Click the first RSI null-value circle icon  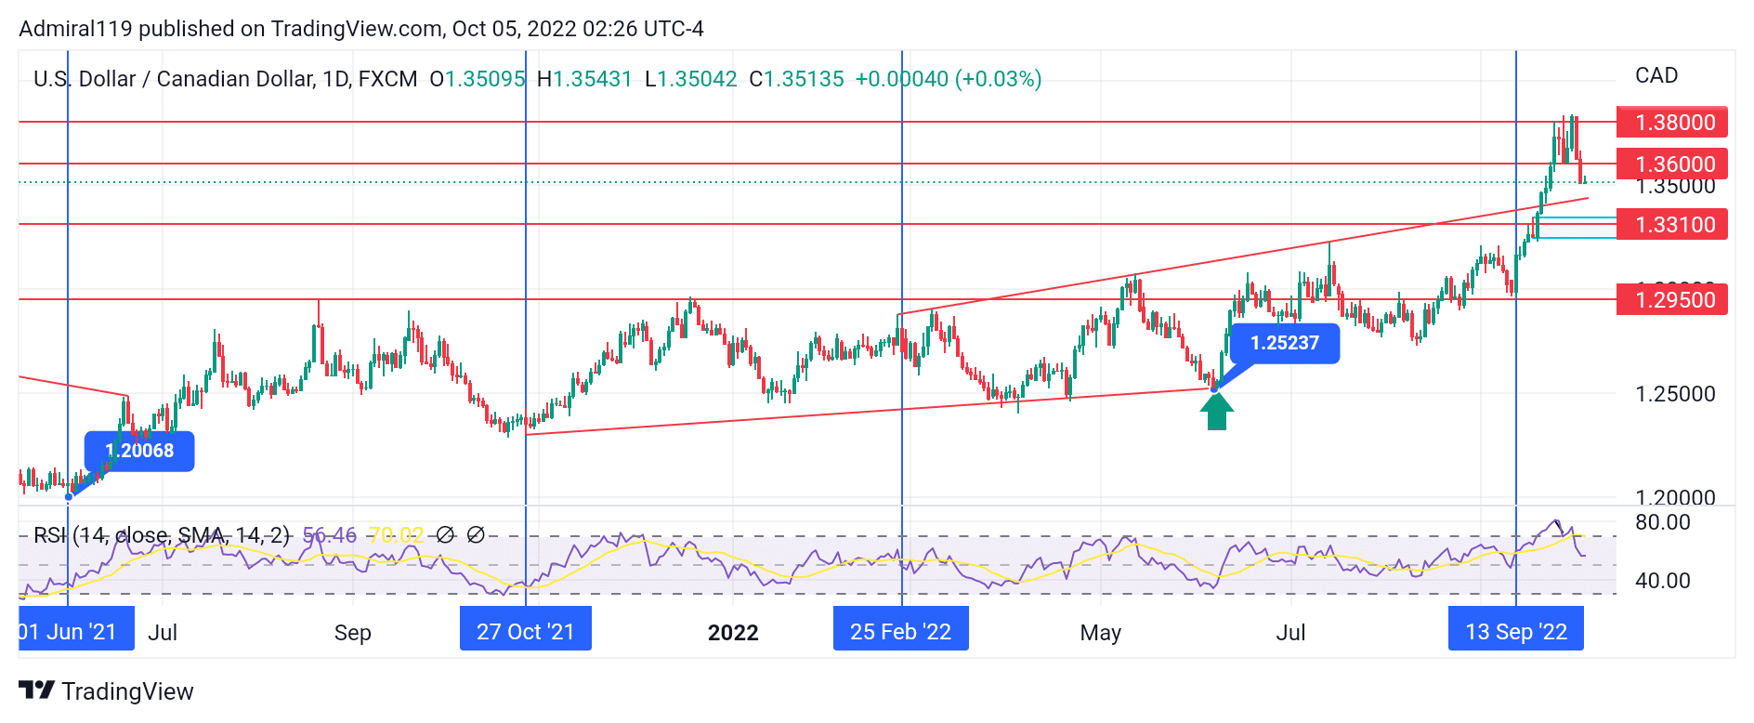(x=445, y=534)
